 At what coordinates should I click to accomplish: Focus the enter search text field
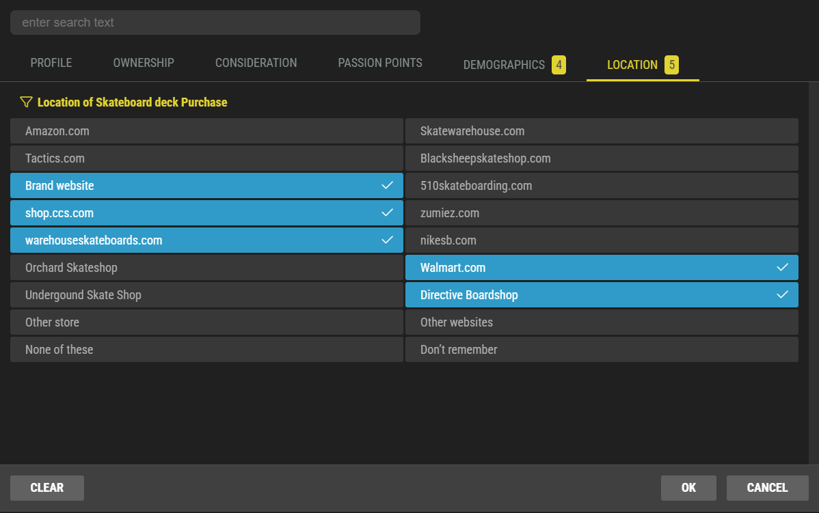pyautogui.click(x=215, y=23)
